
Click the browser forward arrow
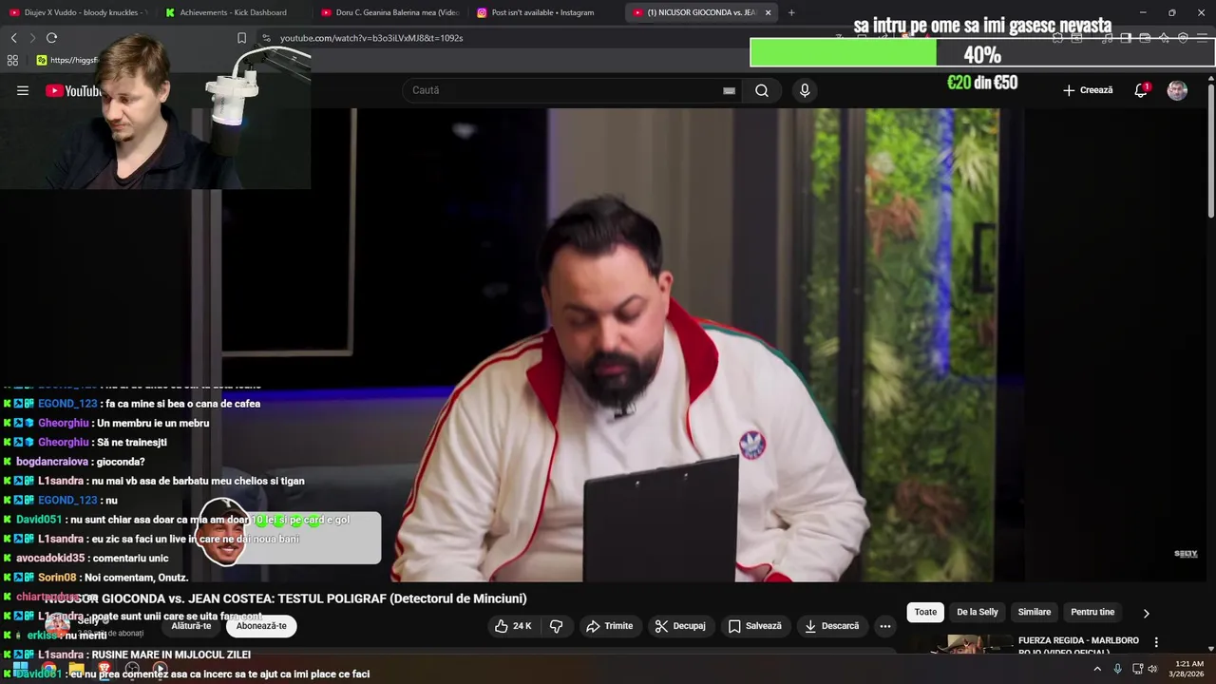32,38
